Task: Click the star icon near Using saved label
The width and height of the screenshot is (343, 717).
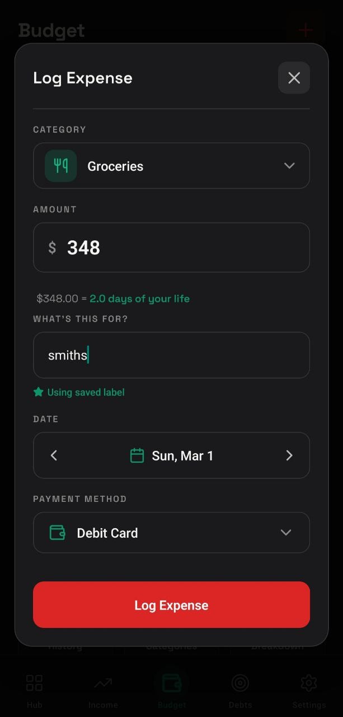Action: click(38, 392)
